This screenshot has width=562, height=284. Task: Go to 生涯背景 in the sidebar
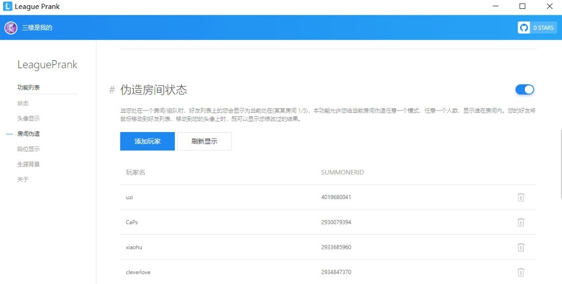(x=29, y=164)
